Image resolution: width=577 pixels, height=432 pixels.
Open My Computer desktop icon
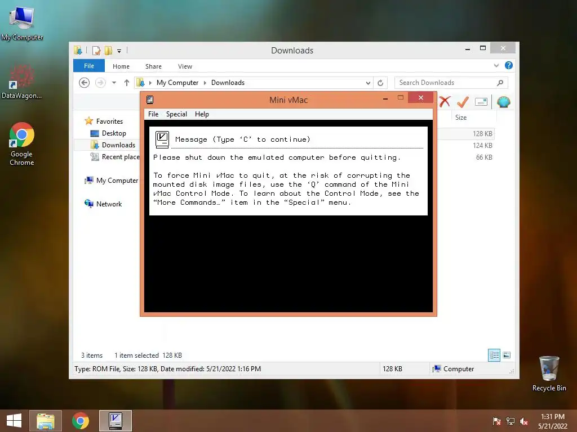point(22,22)
